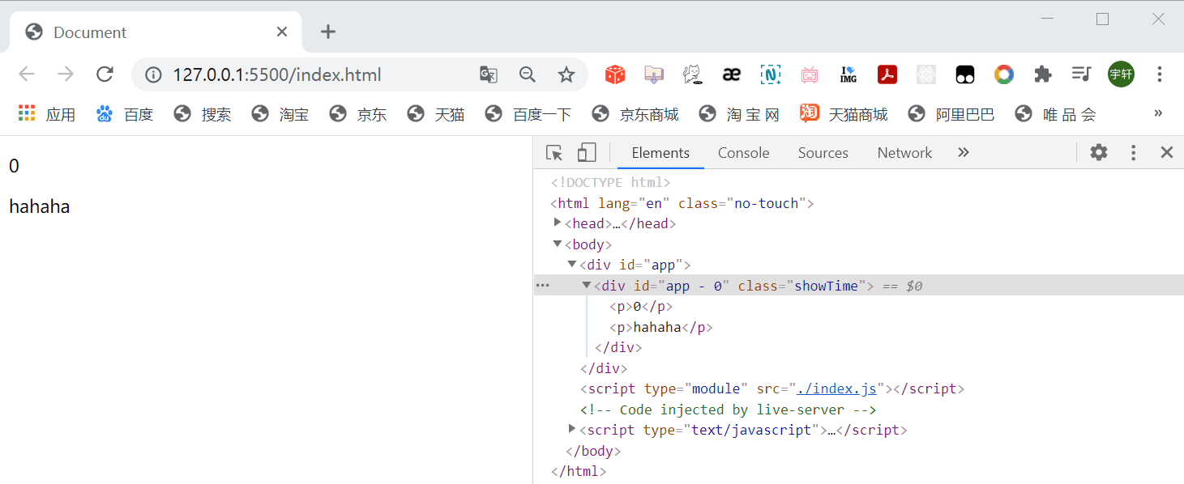Show more bookmarks with the chevron
The image size is (1184, 484).
tap(1159, 113)
